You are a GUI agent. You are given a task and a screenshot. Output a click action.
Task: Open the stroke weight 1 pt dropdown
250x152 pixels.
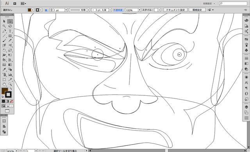pyautogui.click(x=66, y=10)
